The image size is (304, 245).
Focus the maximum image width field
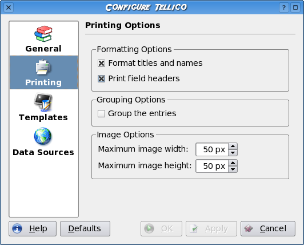212,149
